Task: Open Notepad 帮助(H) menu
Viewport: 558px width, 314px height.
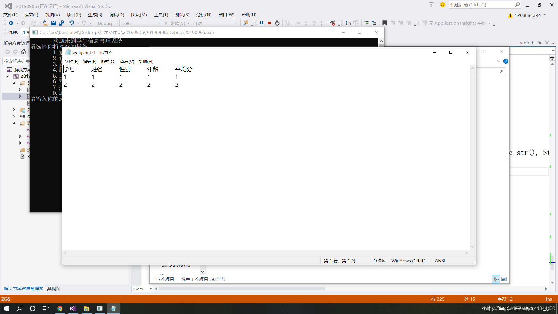Action: coord(146,61)
